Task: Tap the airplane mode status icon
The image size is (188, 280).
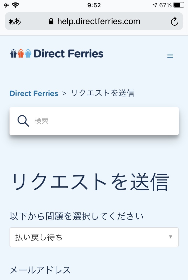Action: point(7,5)
